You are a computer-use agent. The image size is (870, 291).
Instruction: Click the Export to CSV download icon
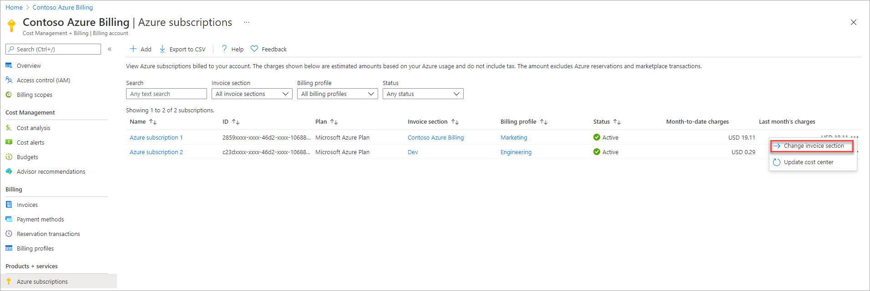click(162, 49)
